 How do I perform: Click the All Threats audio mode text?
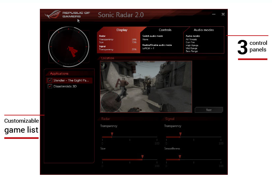point(191,39)
